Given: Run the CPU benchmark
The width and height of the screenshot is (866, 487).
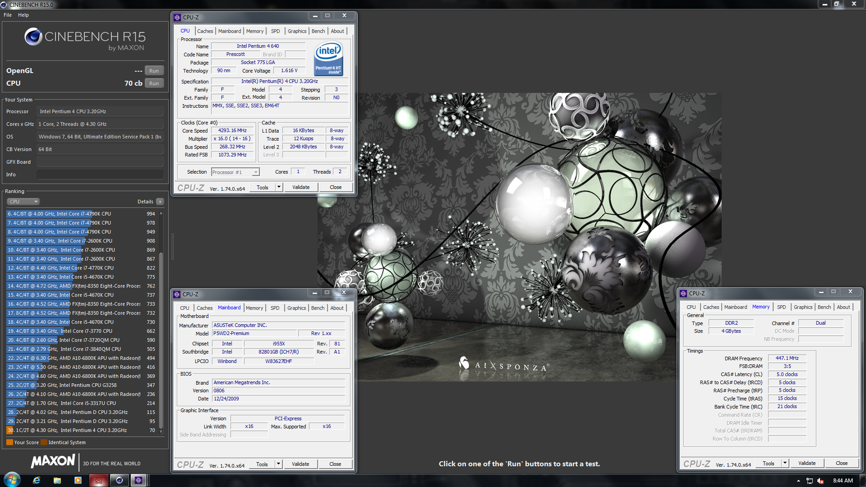Looking at the screenshot, I should pos(154,83).
